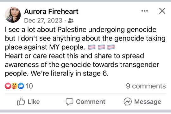Open Aurora Fireheart's profile picture
171x114 pixels.
(13, 15)
